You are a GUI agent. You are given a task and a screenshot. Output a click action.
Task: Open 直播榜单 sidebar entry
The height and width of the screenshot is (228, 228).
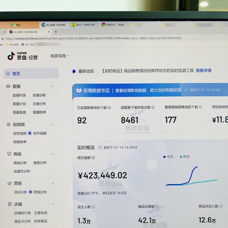point(40,112)
